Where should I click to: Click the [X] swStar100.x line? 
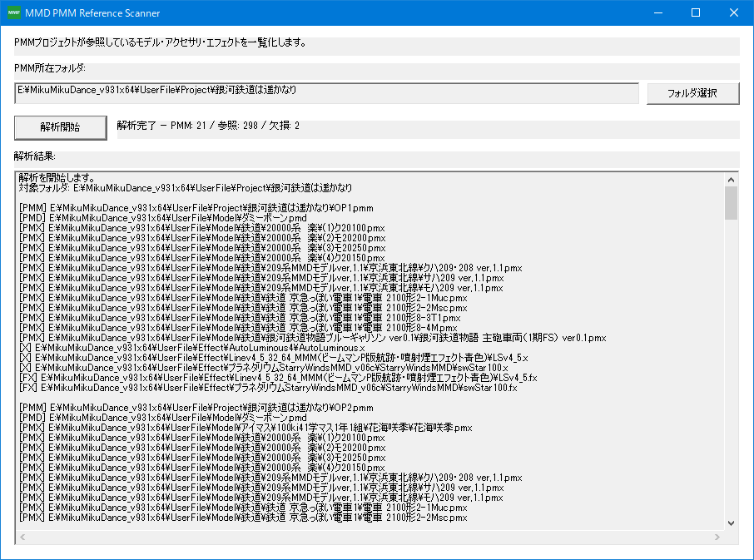click(x=264, y=368)
